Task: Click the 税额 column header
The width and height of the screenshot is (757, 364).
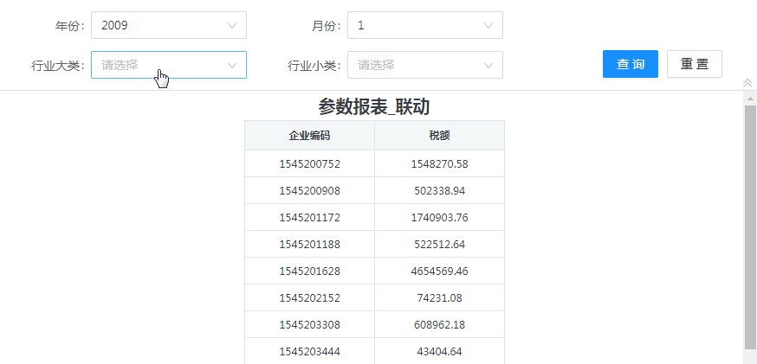Action: (439, 136)
